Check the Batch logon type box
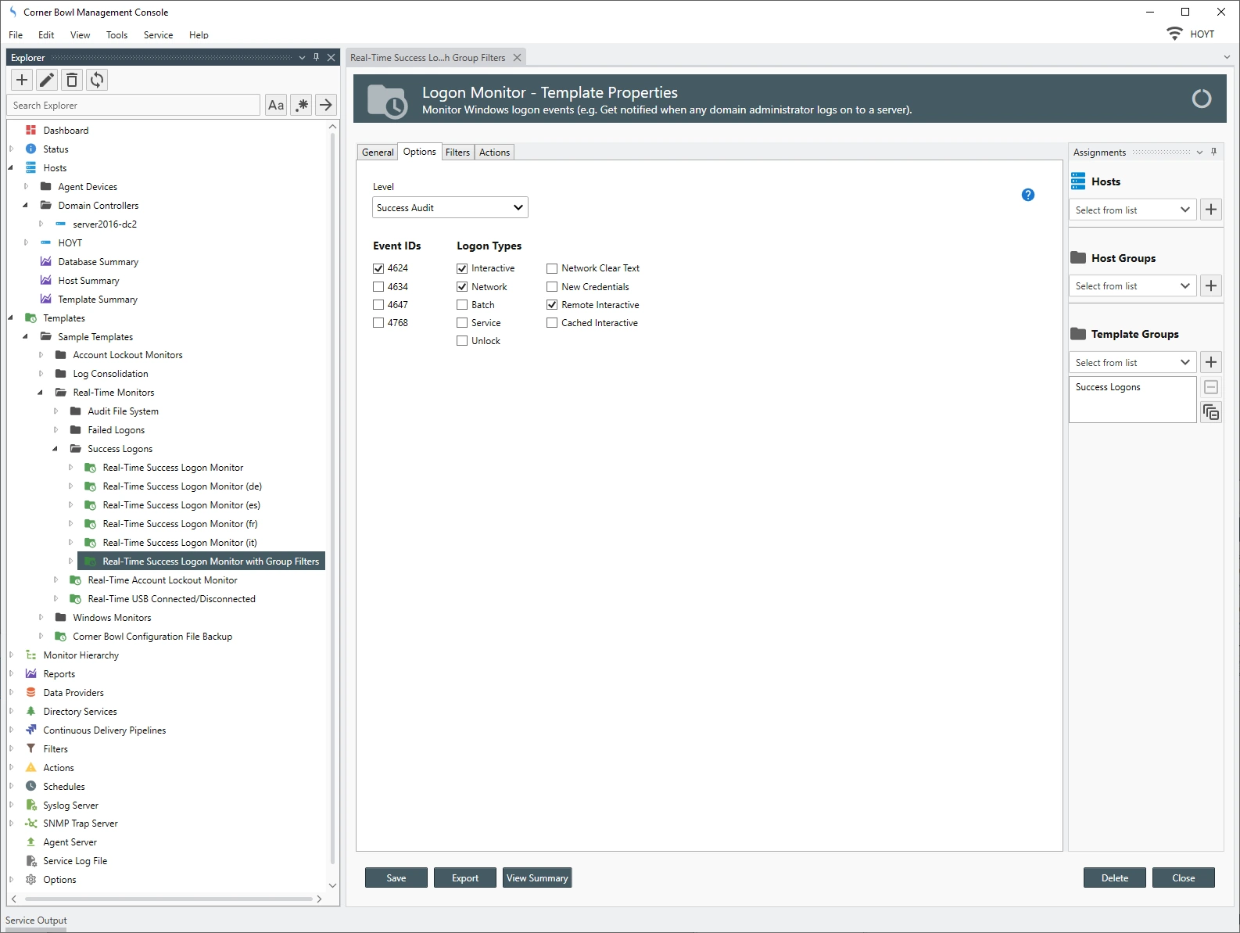The width and height of the screenshot is (1240, 933). tap(462, 305)
